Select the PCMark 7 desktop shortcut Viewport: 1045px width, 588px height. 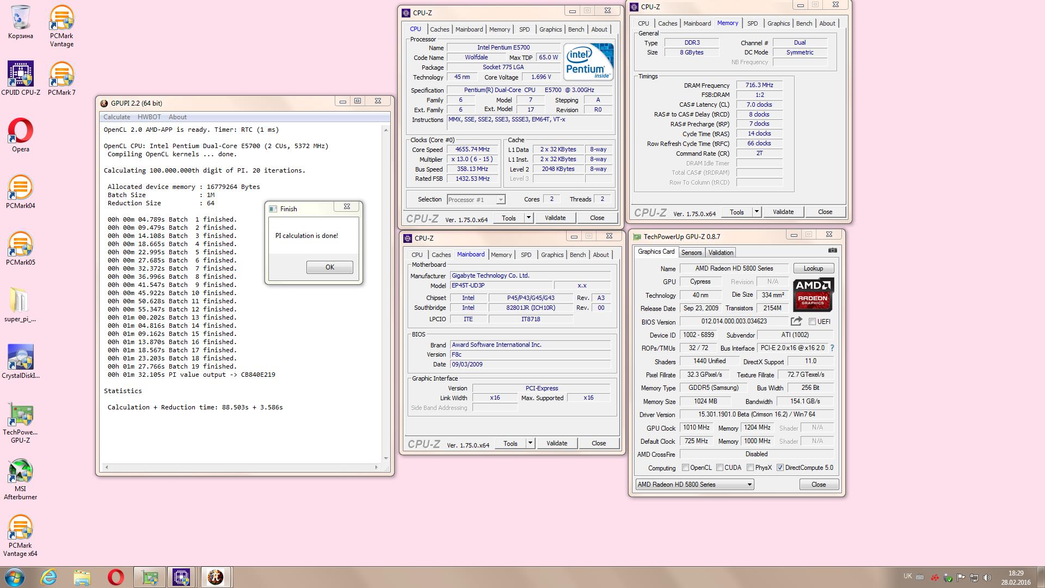[x=62, y=78]
